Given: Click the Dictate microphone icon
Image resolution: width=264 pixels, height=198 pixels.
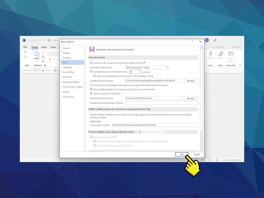Looking at the screenshot, I should click(x=211, y=54).
